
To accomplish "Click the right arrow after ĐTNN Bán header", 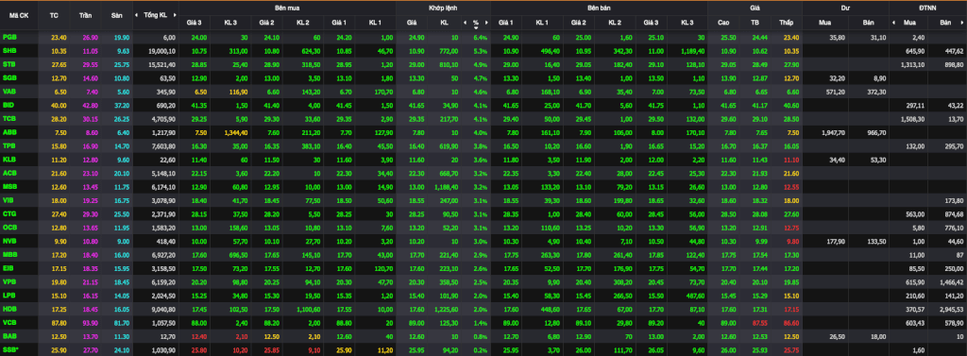I will [x=963, y=23].
